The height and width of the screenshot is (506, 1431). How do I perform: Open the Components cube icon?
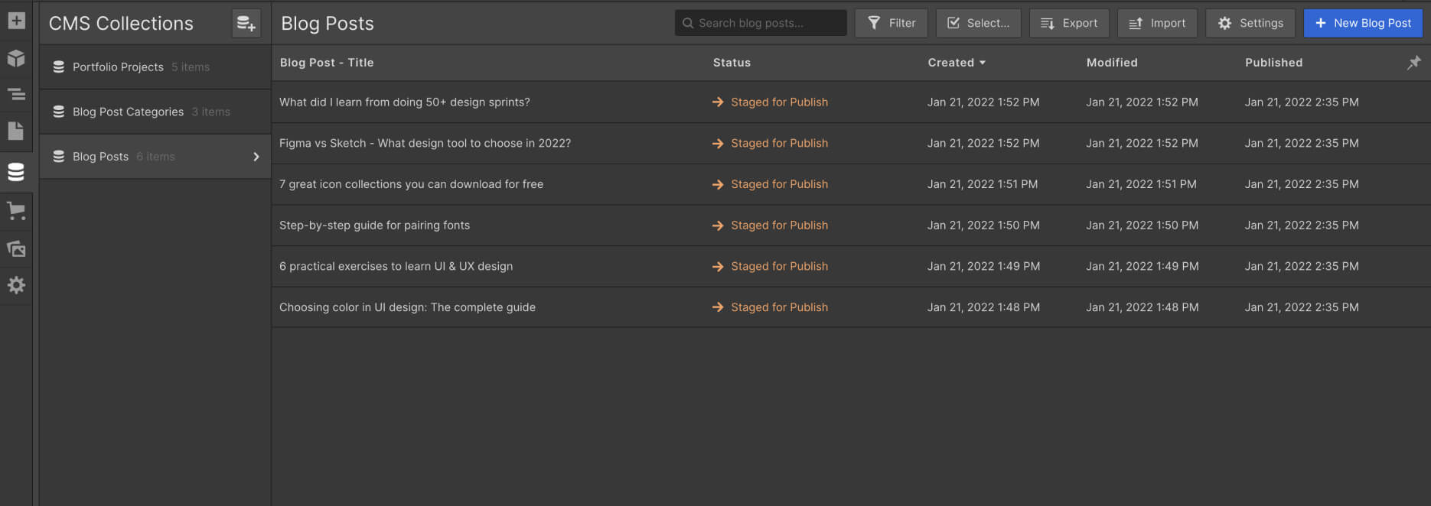tap(16, 59)
